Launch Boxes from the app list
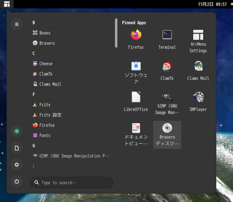233x202 pixels. (71, 33)
